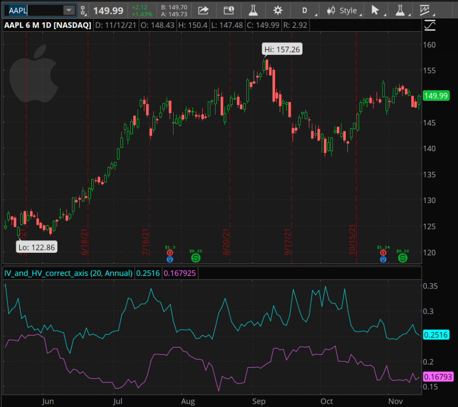
Task: Open the Style menu
Action: pos(344,11)
